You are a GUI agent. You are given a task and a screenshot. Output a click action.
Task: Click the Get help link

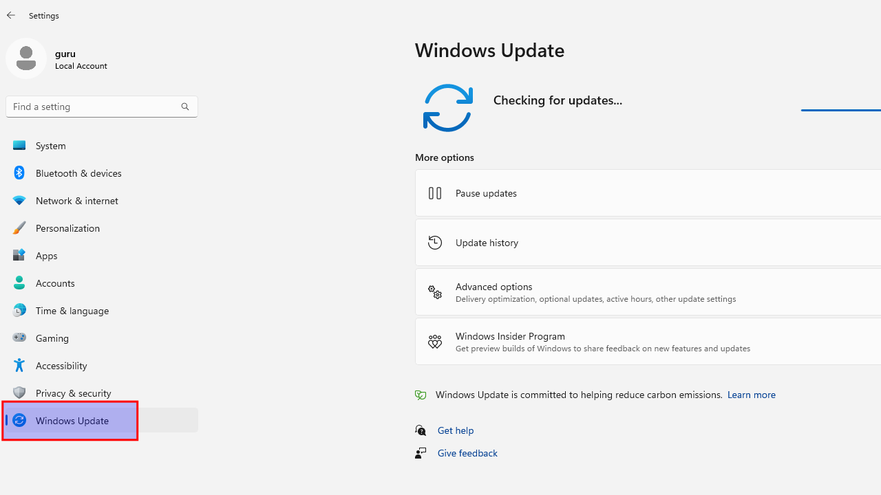point(456,430)
